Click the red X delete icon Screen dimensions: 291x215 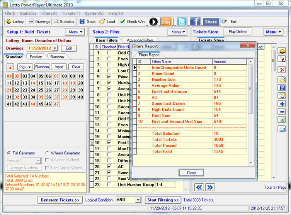point(282,70)
